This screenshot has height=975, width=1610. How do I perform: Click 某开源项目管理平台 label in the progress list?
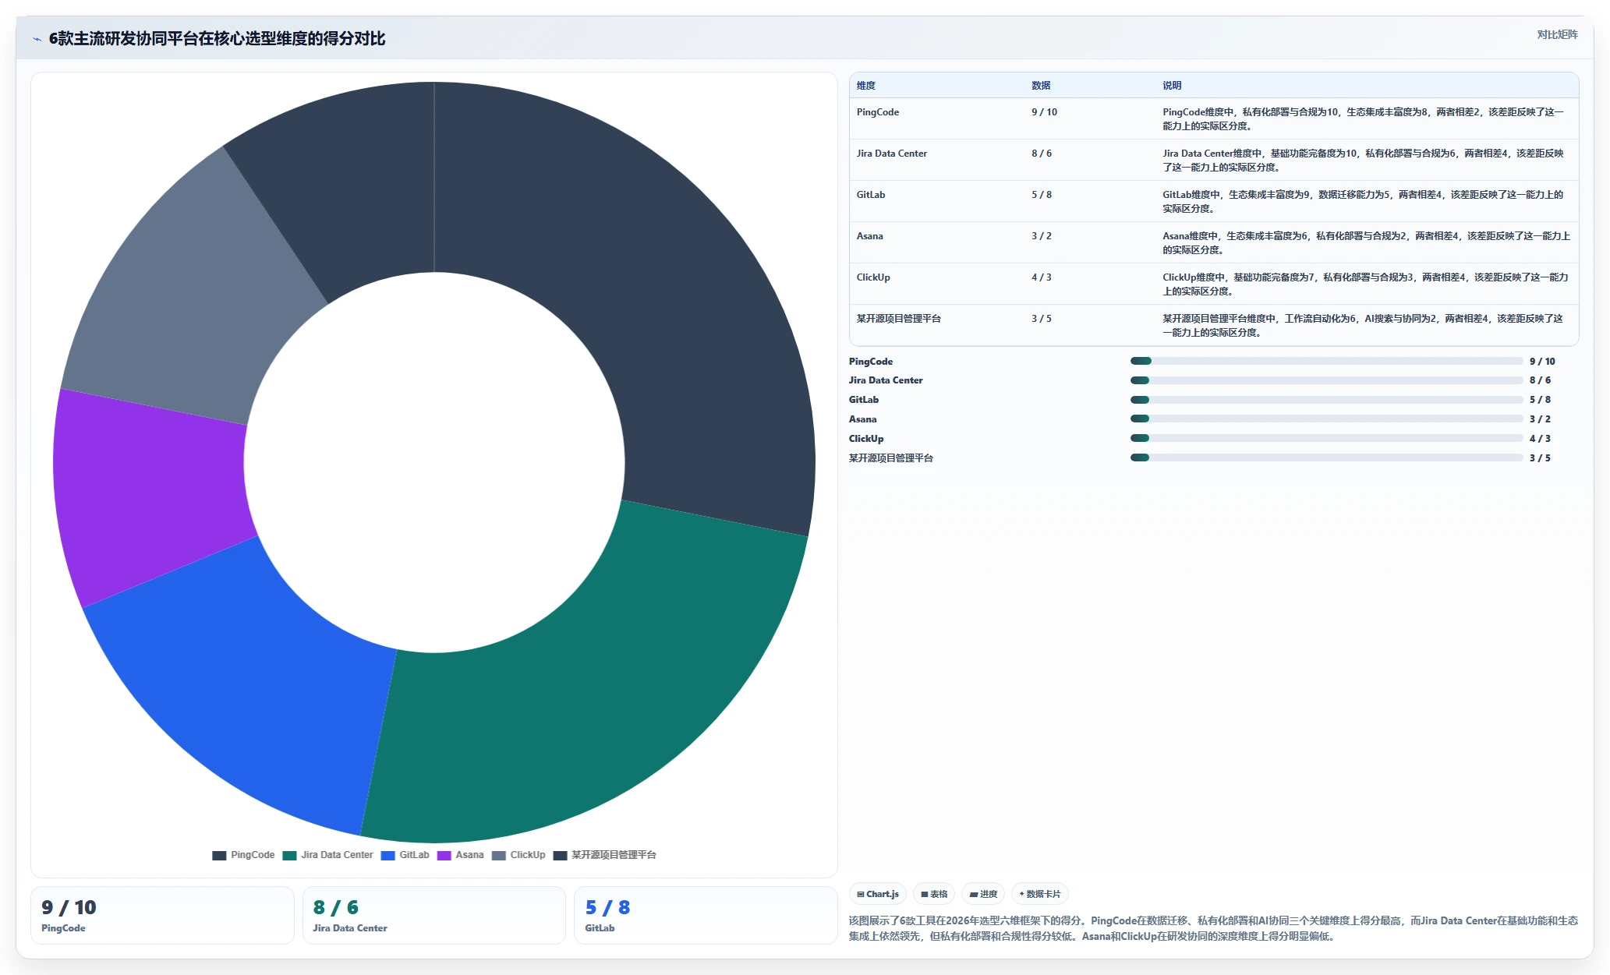click(x=891, y=458)
